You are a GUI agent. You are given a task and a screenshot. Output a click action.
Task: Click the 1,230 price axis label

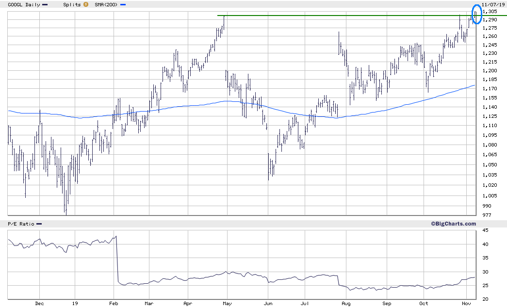click(x=490, y=53)
